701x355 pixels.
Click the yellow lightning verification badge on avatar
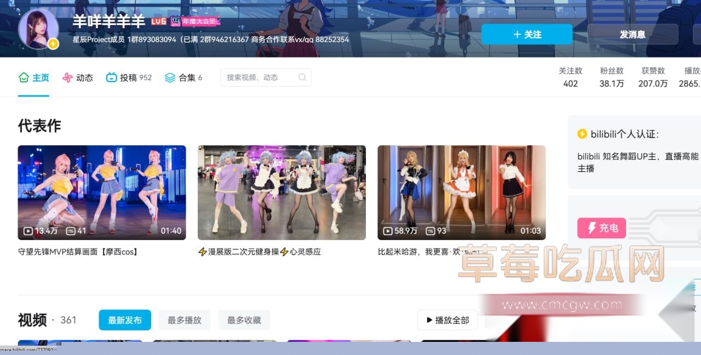point(53,44)
